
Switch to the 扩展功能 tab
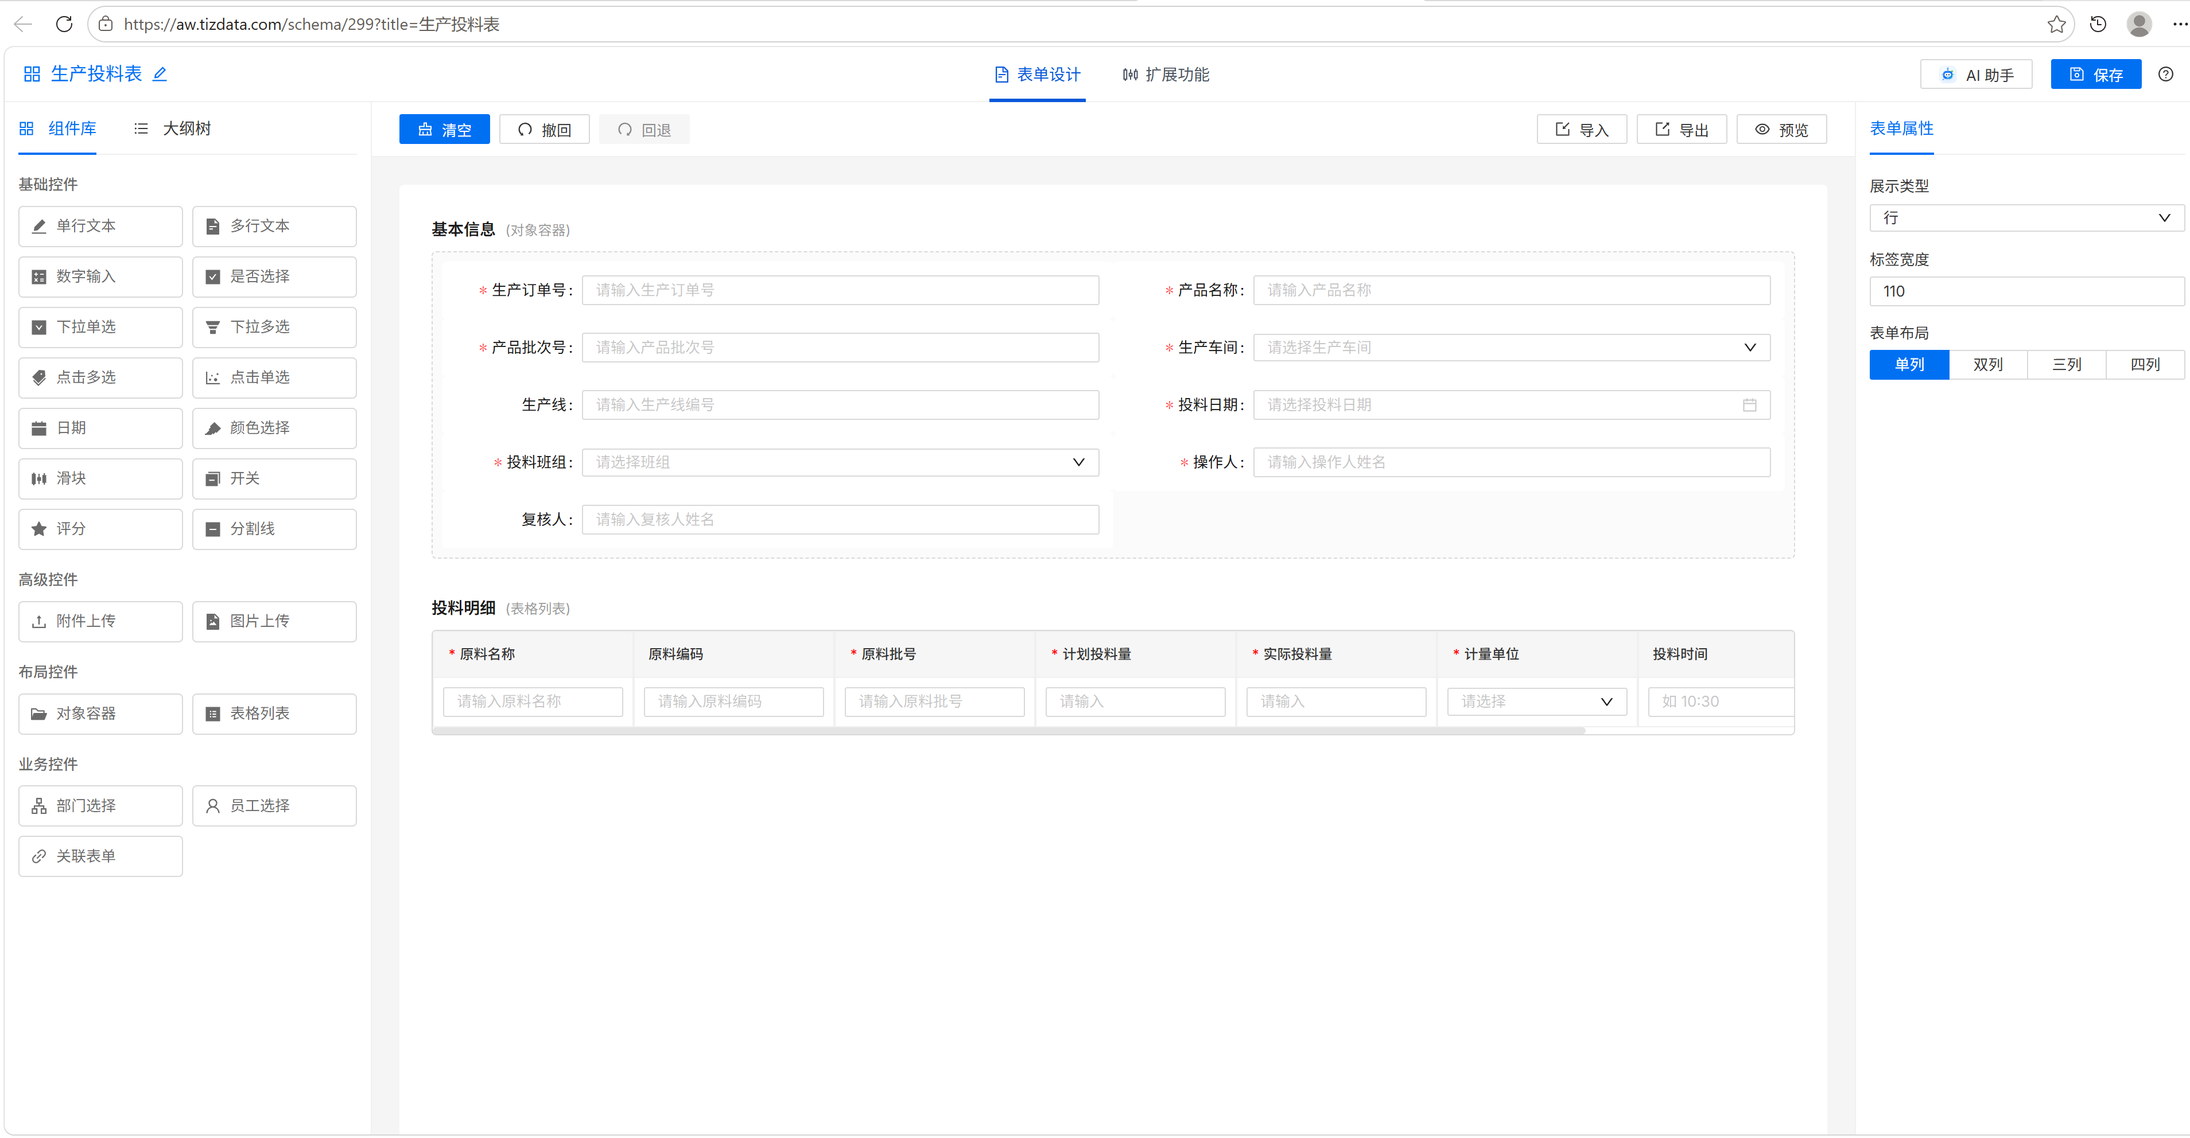pos(1166,75)
